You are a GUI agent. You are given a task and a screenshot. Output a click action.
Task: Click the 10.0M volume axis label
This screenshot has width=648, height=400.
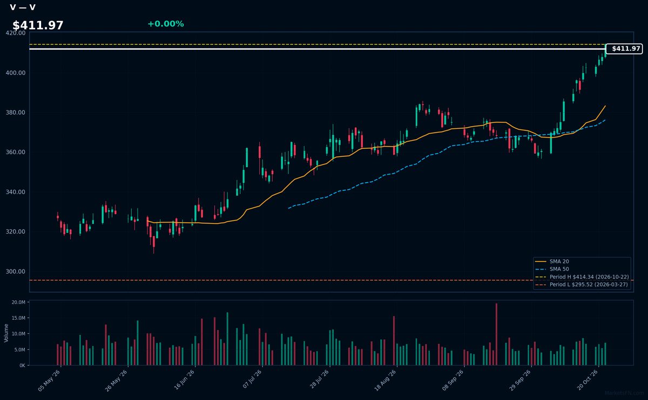(x=18, y=334)
